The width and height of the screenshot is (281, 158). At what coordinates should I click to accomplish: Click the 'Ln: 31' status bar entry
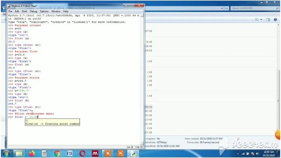[130, 147]
